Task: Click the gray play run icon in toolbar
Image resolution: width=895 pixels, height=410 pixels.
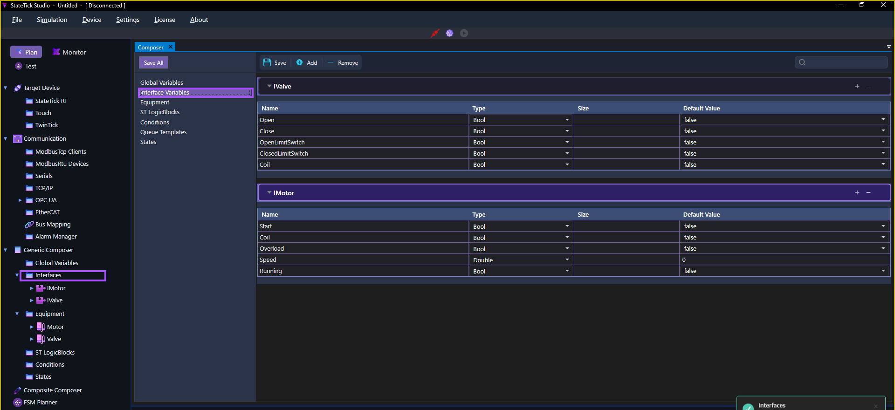Action: (464, 33)
